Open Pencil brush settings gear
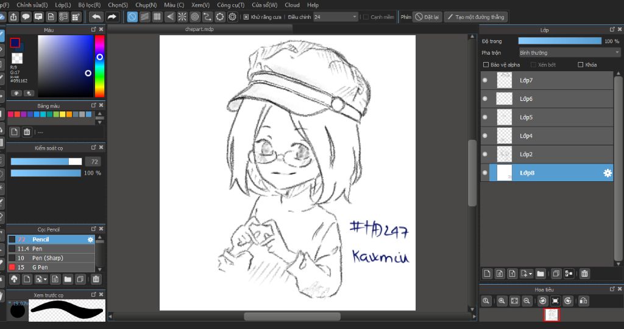This screenshot has height=329, width=624. (90, 239)
